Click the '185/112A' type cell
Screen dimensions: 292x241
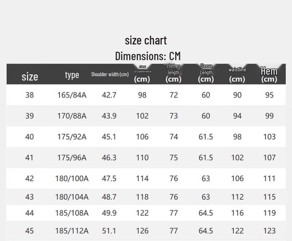pos(72,230)
